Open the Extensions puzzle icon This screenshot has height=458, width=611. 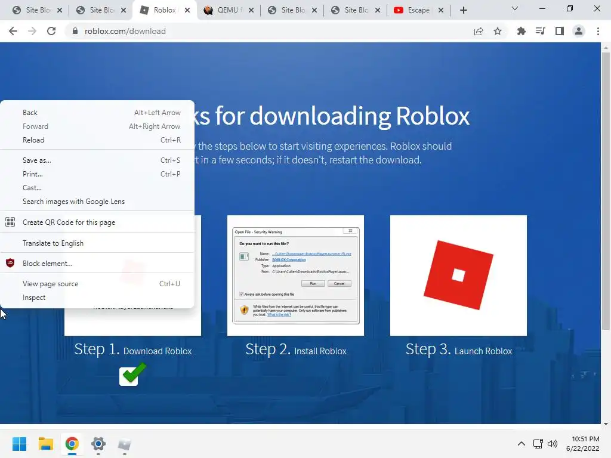521,31
